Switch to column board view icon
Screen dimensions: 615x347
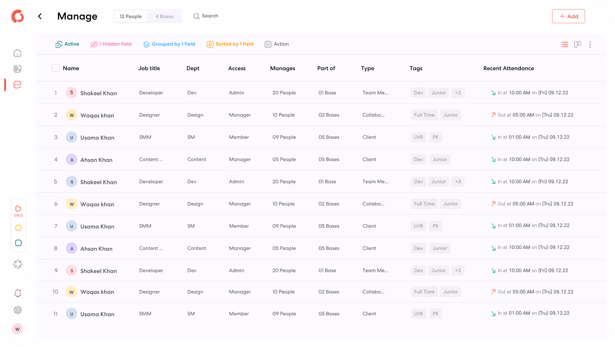tap(577, 44)
